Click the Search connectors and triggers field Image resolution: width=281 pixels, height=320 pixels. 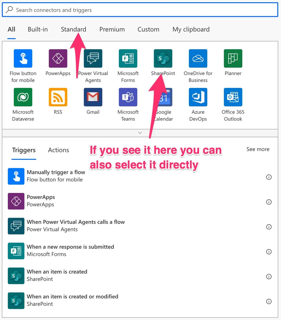coord(140,10)
